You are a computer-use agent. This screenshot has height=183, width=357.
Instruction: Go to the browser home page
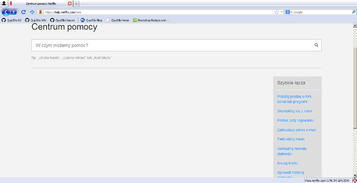32,12
